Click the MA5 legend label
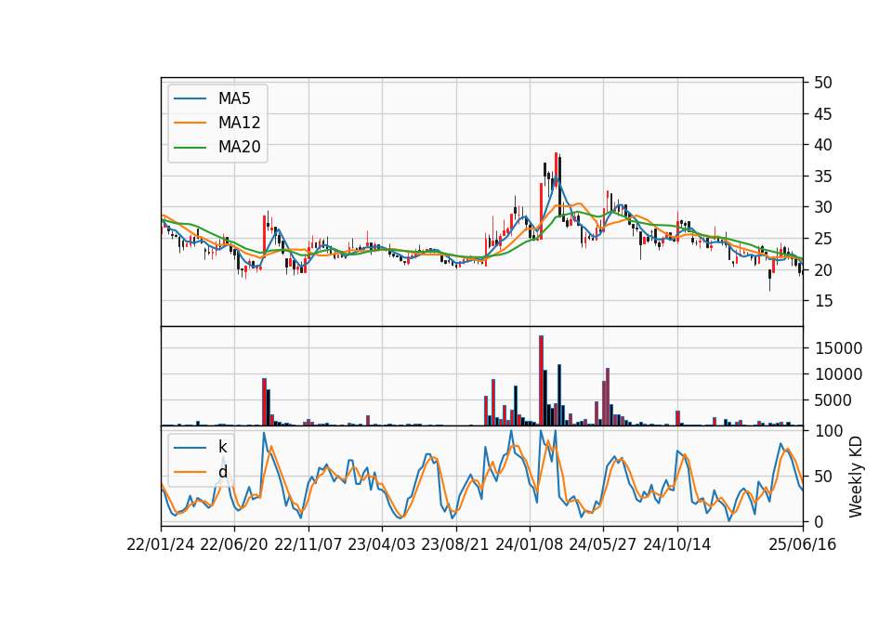Image resolution: width=892 pixels, height=641 pixels. coord(234,98)
